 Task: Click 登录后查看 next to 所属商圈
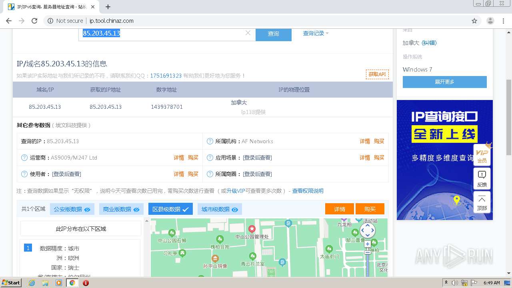pos(257,174)
